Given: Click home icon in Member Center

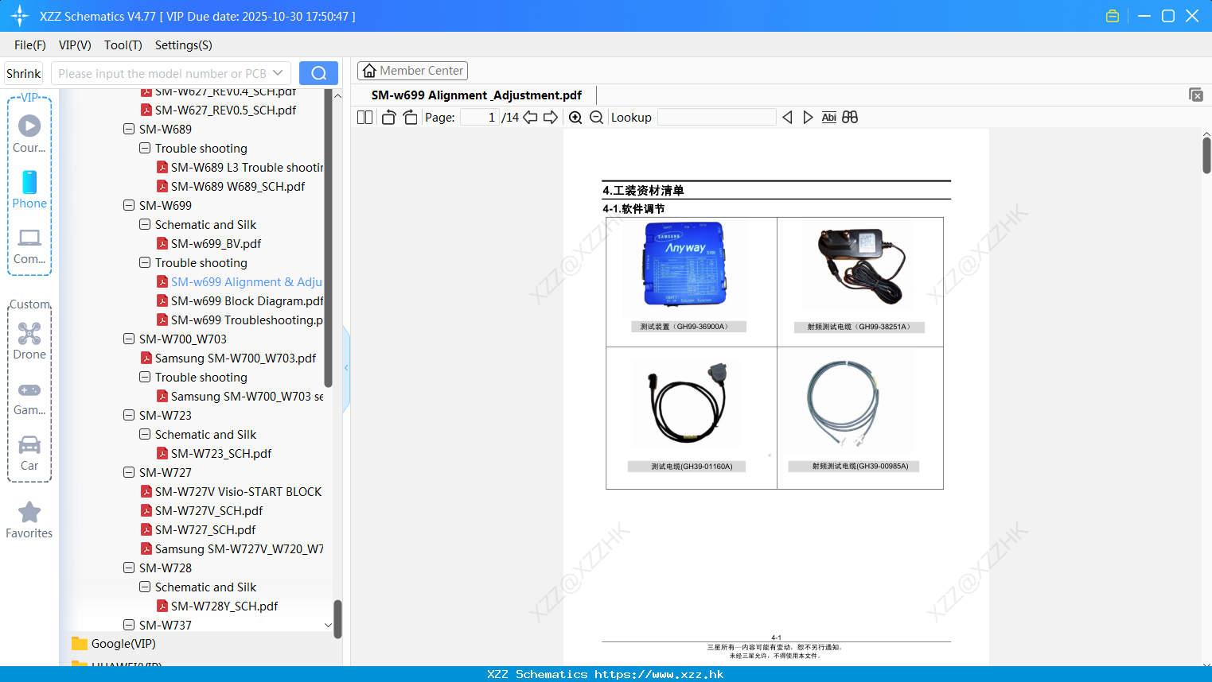Looking at the screenshot, I should [x=369, y=71].
